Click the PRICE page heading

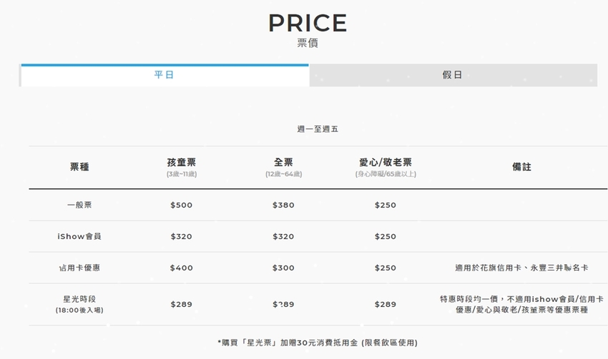point(308,23)
